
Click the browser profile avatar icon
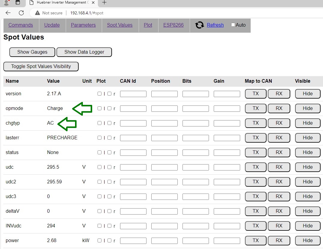click(x=6, y=3)
